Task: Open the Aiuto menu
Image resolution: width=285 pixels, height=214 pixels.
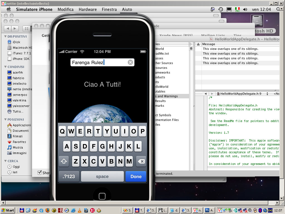Action: click(x=127, y=9)
